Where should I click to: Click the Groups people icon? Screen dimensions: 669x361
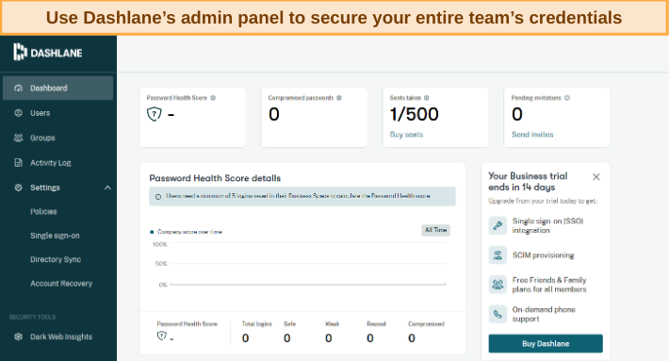(18, 138)
